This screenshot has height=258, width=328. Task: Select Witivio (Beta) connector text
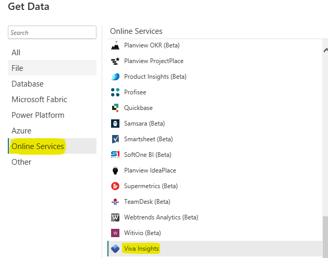(142, 233)
